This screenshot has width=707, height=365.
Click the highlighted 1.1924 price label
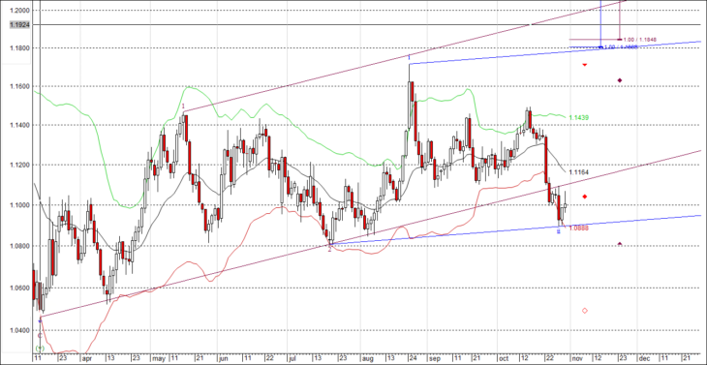pos(19,25)
